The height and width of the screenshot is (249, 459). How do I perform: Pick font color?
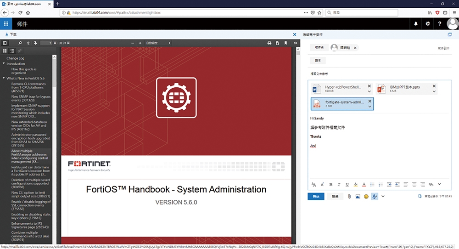(364, 185)
